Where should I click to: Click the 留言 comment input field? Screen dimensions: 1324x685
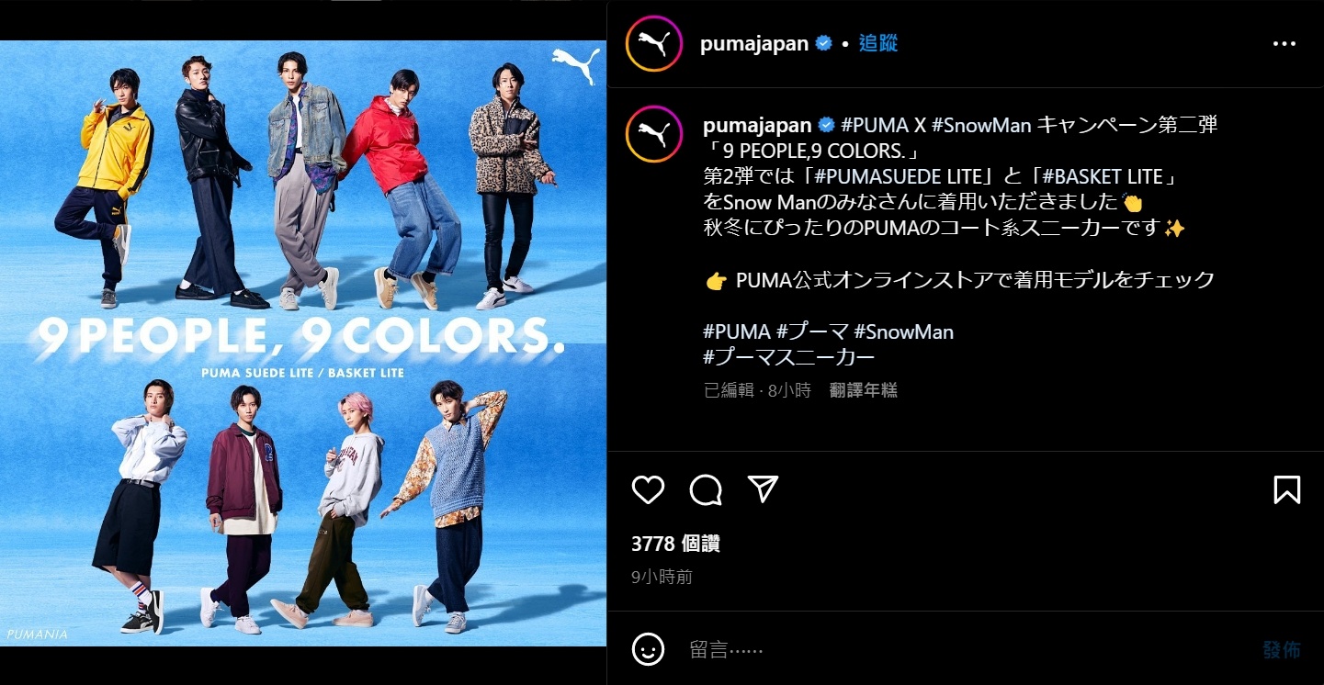point(965,650)
